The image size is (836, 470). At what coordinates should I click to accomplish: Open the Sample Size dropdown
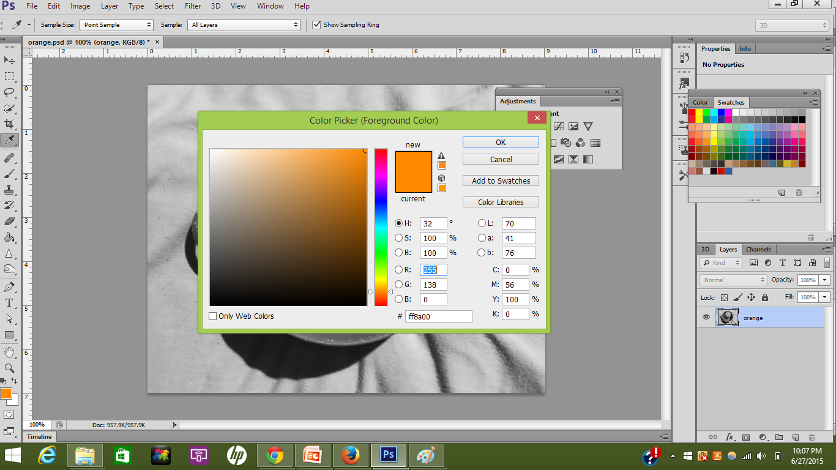pyautogui.click(x=116, y=25)
